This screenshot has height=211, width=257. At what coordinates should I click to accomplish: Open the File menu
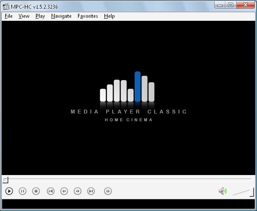tap(9, 16)
